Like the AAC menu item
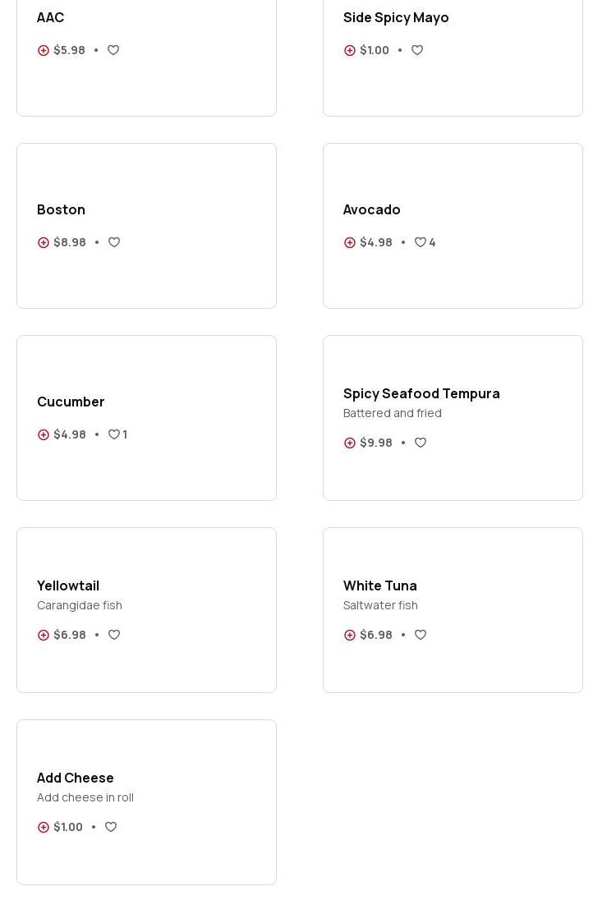Screen dimensions: 616x900 coord(113,50)
